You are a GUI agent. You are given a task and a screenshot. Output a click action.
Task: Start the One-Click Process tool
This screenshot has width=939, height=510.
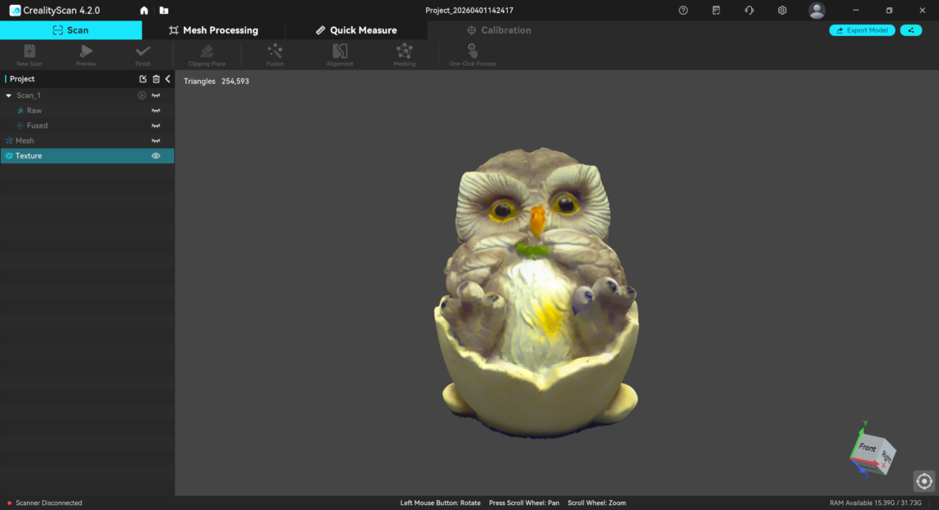pyautogui.click(x=473, y=52)
